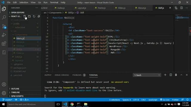Split the editor to the right
This screenshot has height=107, width=191.
[181, 8]
